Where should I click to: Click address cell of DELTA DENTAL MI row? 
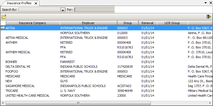click(200, 67)
